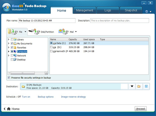Click the back arrow beside Home
Image resolution: width=156 pixels, height=116 pixels.
(5, 109)
